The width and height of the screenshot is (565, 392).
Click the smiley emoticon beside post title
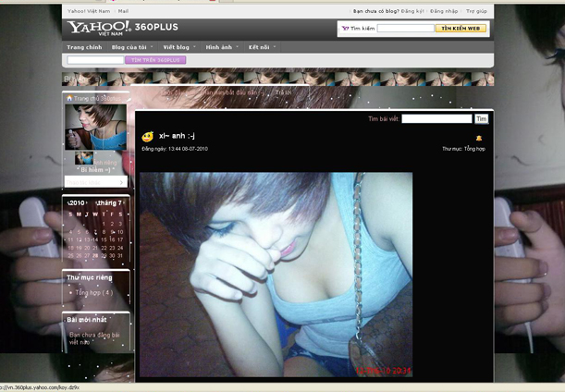(147, 137)
